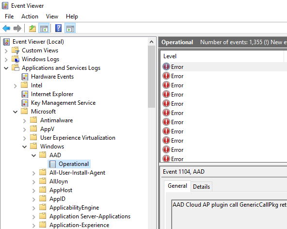Image resolution: width=287 pixels, height=229 pixels.
Task: Click the AppHost folder icon
Action: coord(43,190)
